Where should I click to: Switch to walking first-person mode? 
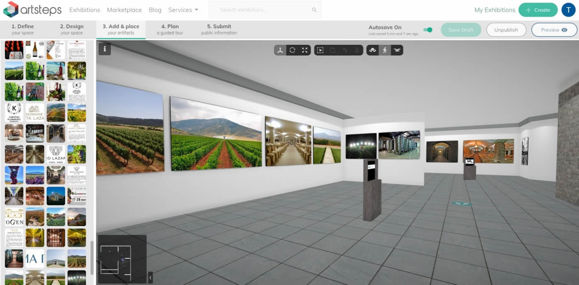pos(385,50)
